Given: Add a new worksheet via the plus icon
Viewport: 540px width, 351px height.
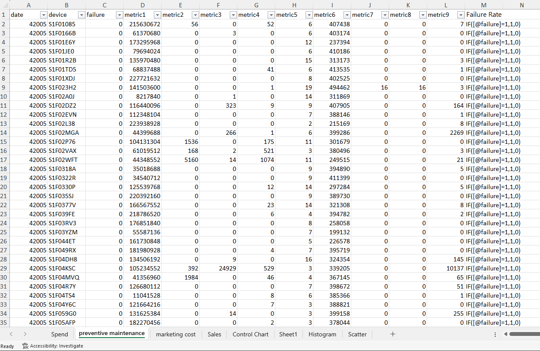Looking at the screenshot, I should (393, 334).
